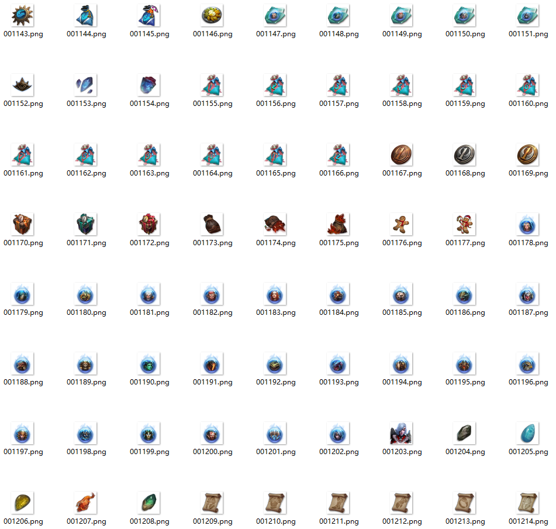The image size is (556, 529).
Task: Open the last scroll file 001214.png
Action: 528,503
